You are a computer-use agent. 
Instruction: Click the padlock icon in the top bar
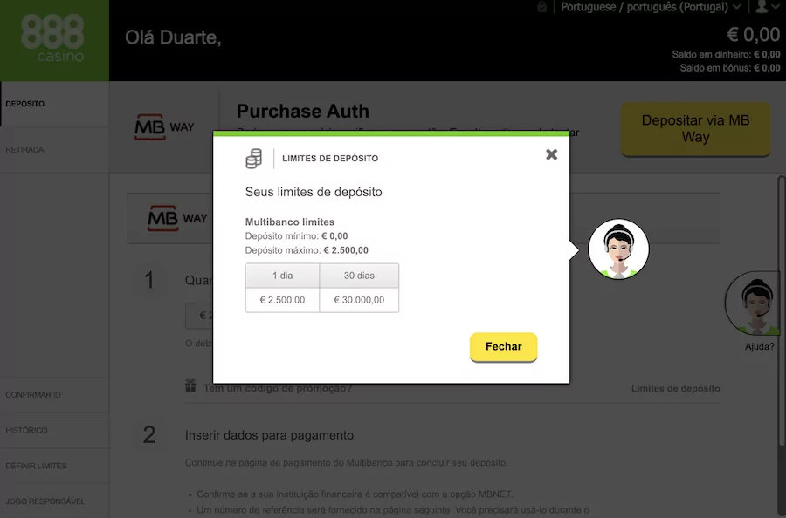click(541, 7)
